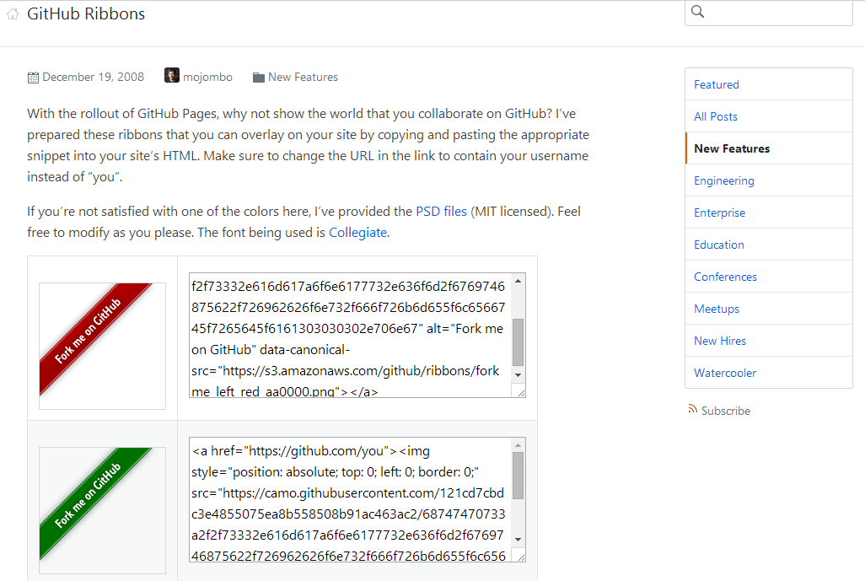The height and width of the screenshot is (581, 865).
Task: Open the Conferences category
Action: (768, 277)
